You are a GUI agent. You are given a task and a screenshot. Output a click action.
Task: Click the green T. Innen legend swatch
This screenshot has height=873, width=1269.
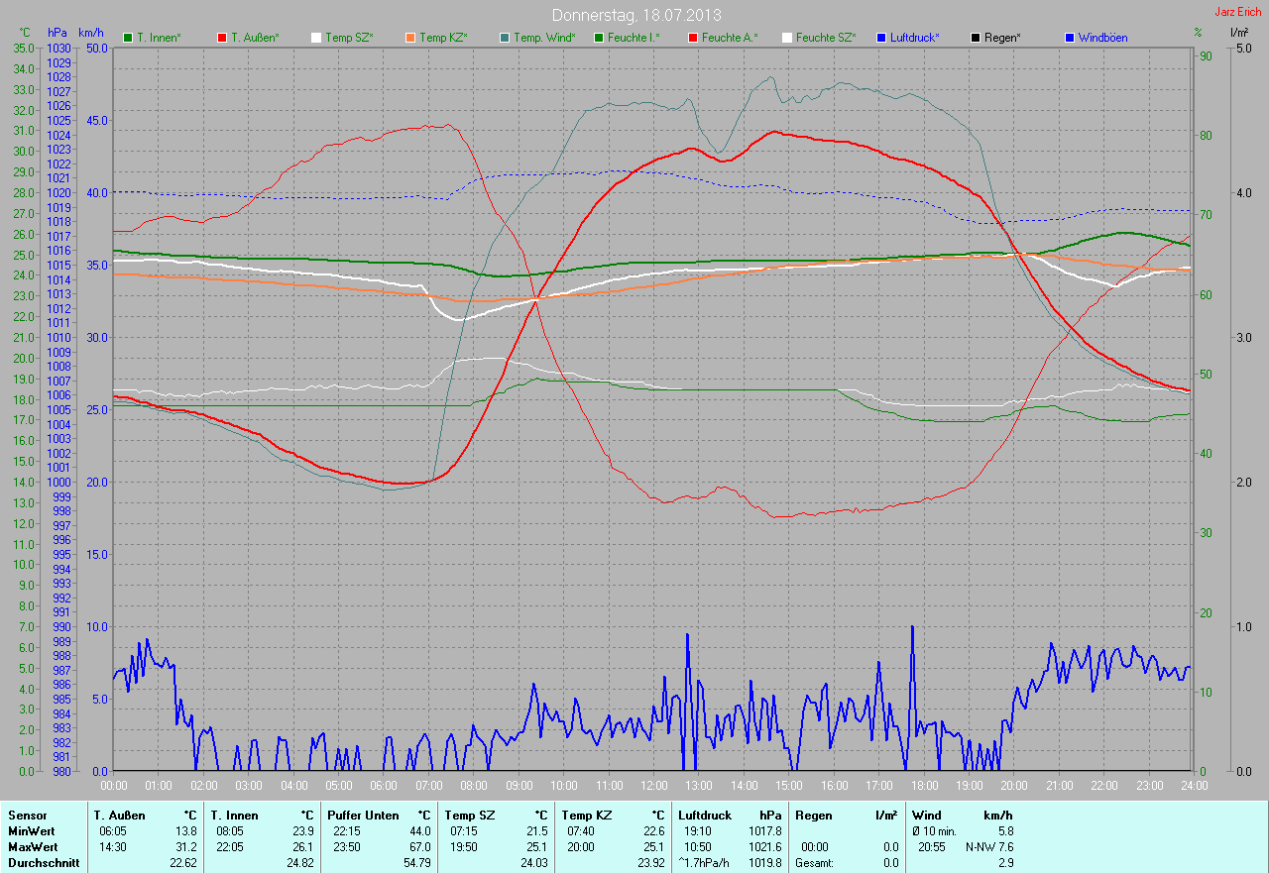click(128, 38)
